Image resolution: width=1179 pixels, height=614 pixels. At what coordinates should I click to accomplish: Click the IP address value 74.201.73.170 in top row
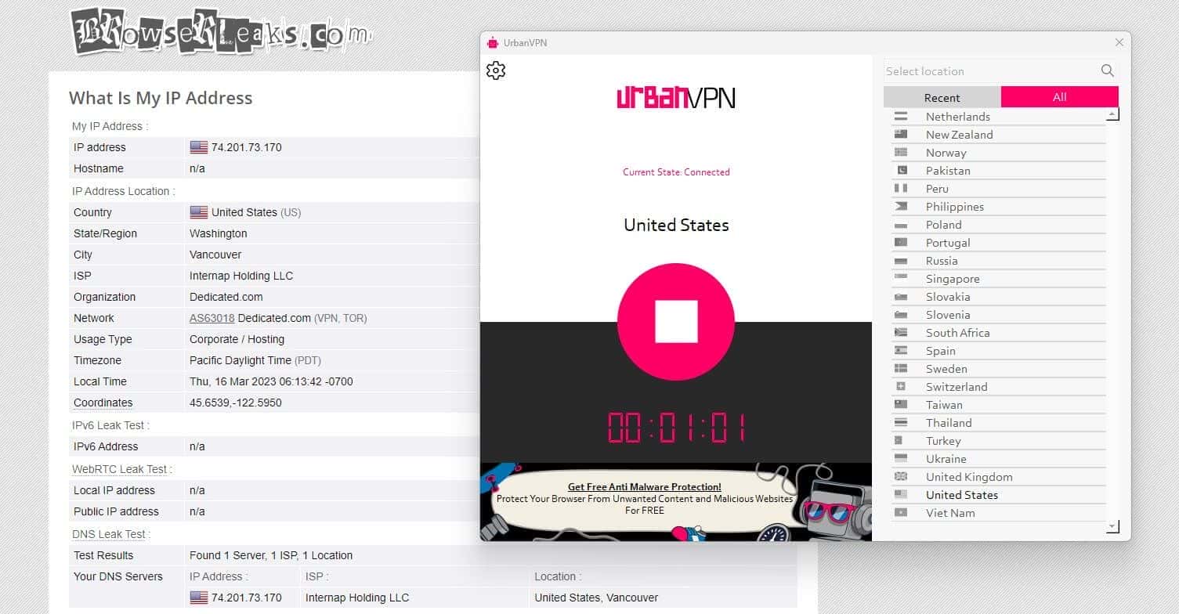click(x=247, y=147)
